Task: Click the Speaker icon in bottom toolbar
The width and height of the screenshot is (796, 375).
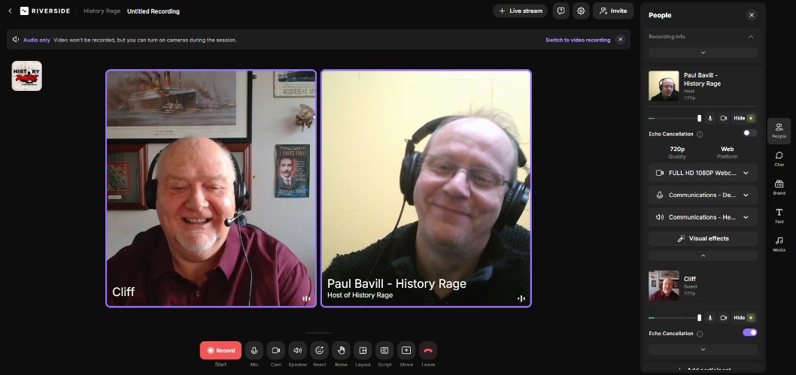Action: pyautogui.click(x=297, y=350)
